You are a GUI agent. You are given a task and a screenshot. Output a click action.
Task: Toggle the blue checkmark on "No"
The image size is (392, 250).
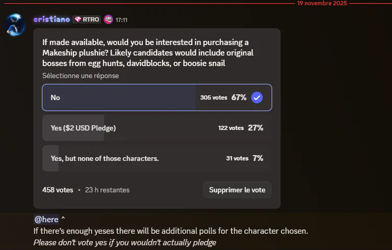tap(256, 97)
